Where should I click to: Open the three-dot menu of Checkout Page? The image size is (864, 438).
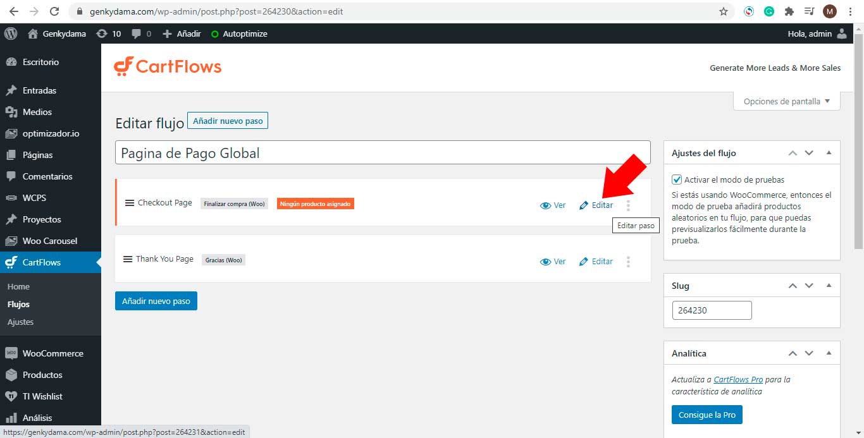click(x=628, y=205)
